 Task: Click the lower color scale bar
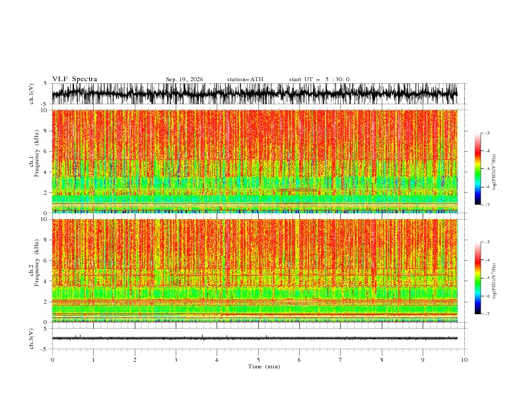[x=477, y=278]
